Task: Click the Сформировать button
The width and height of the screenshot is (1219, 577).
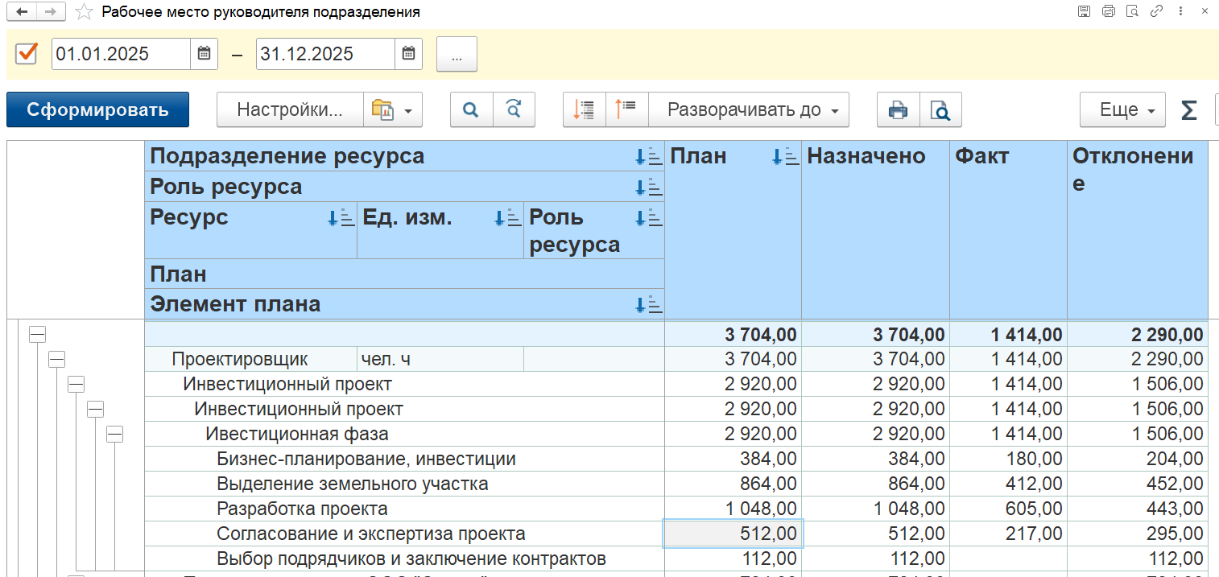Action: (97, 109)
